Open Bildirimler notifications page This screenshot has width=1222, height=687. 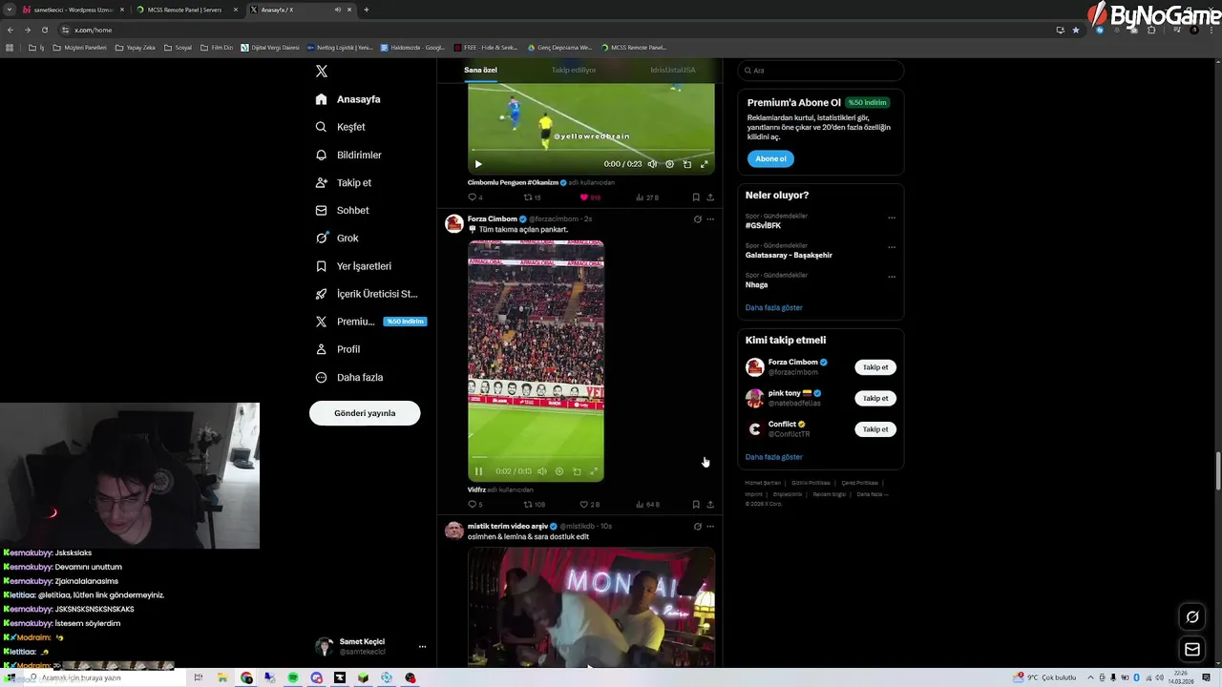point(348,155)
